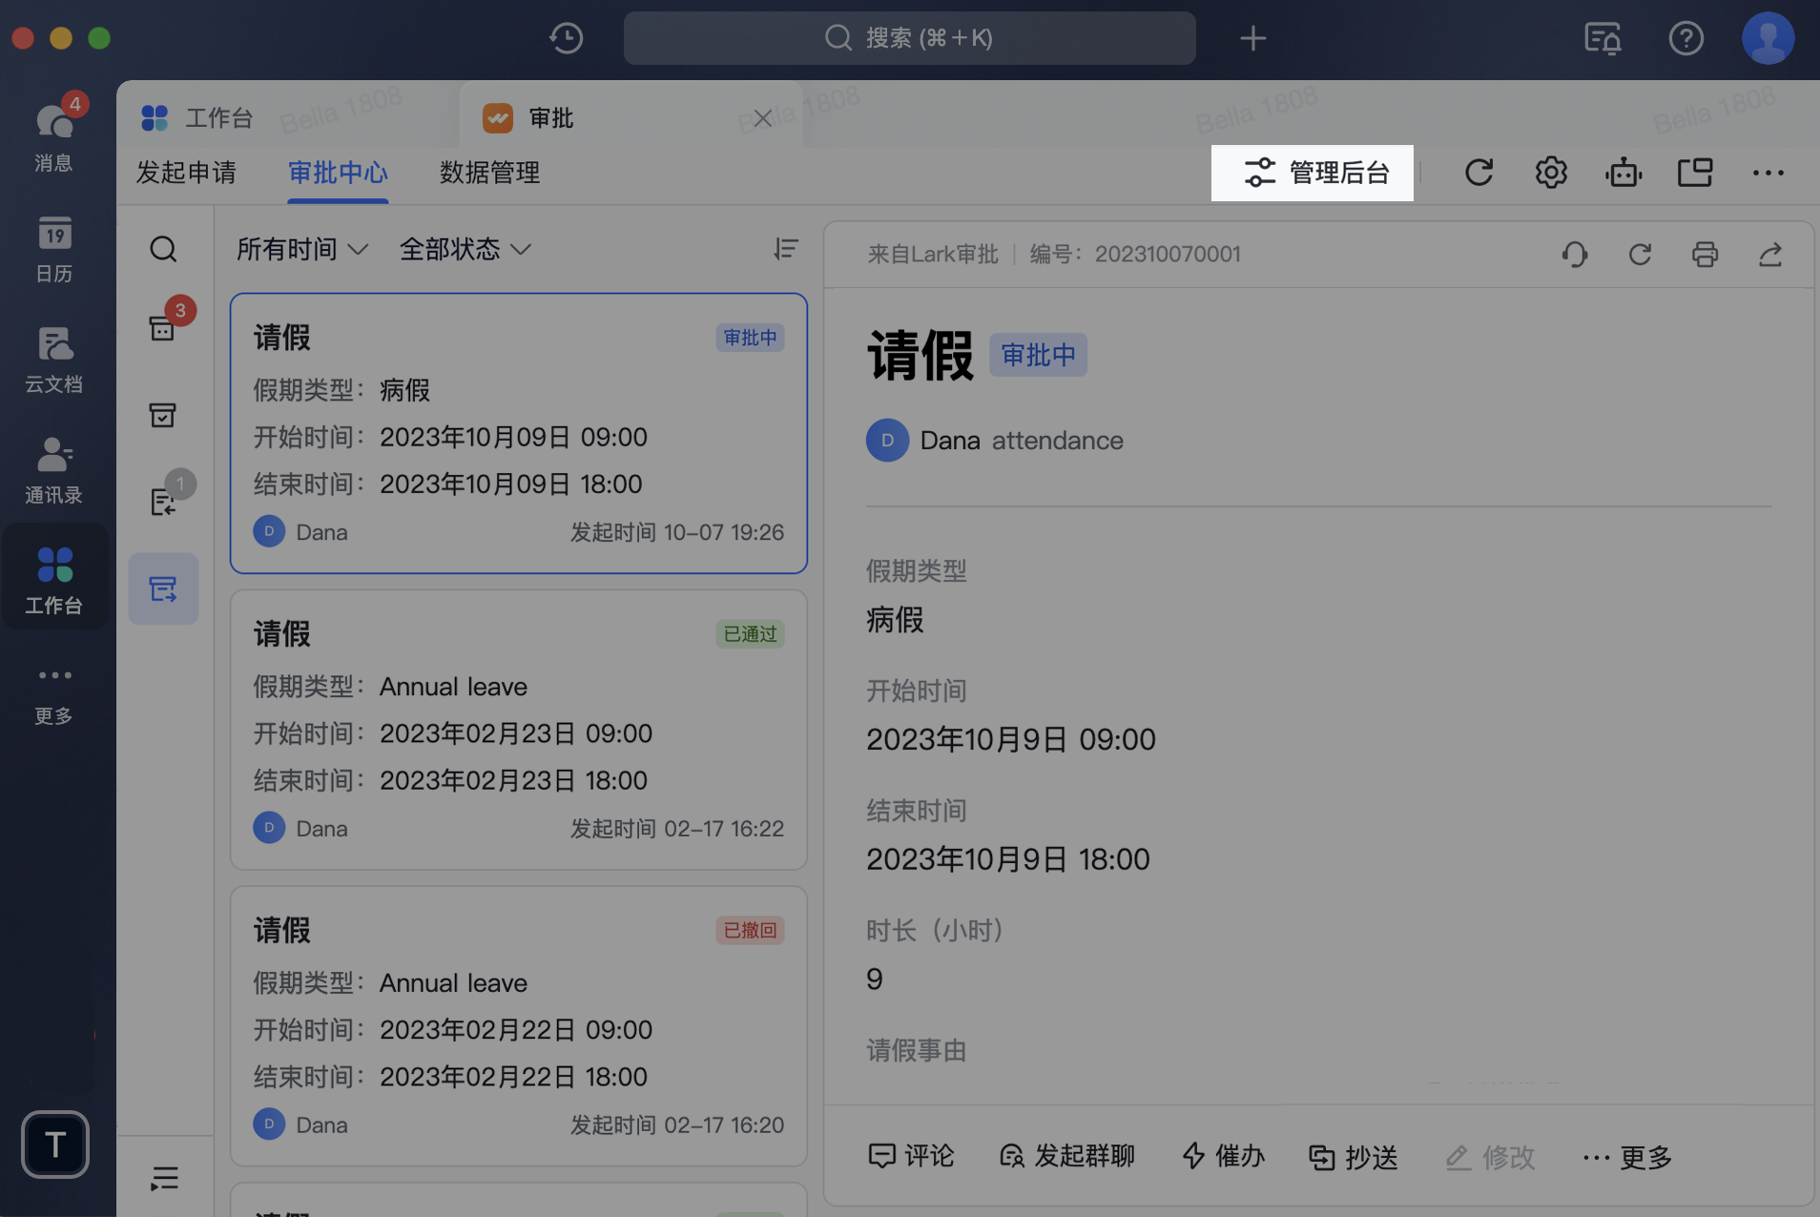Open 管理后台 admin console
The image size is (1820, 1217).
(x=1313, y=173)
